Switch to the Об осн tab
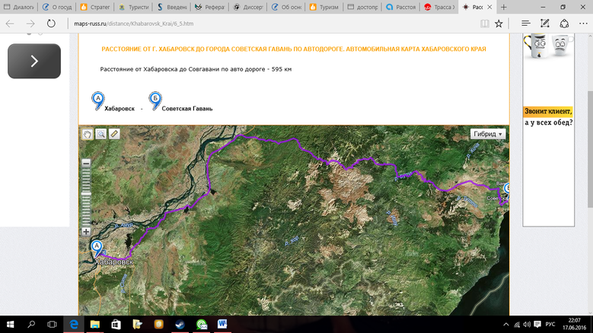The width and height of the screenshot is (593, 333). pos(286,7)
